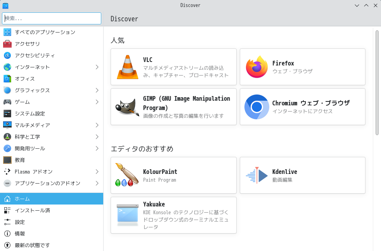This screenshot has width=381, height=251.
Task: Open the Yakuake app title
Action: click(x=154, y=204)
